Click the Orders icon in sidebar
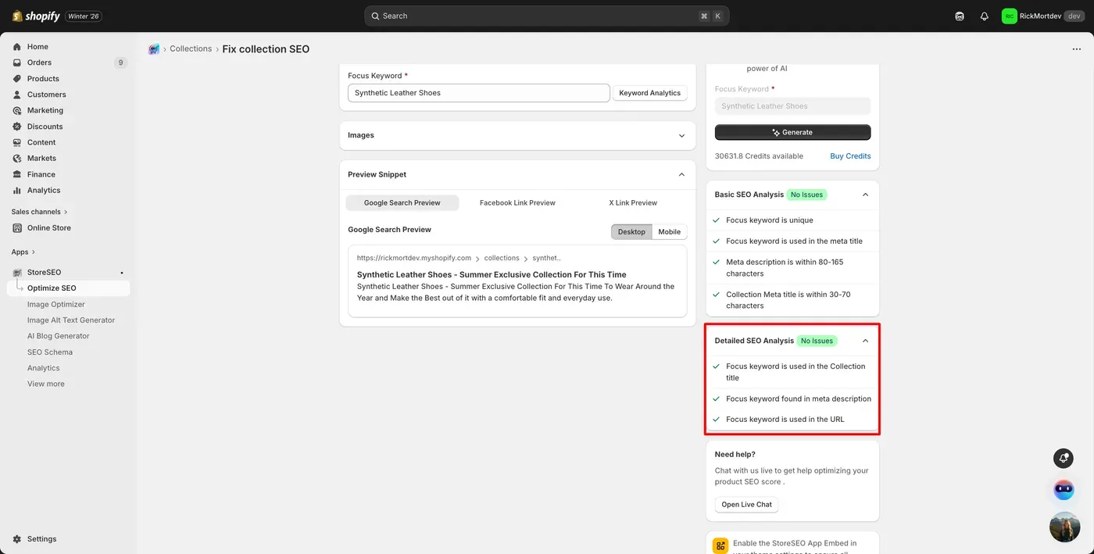This screenshot has width=1094, height=554. 17,63
